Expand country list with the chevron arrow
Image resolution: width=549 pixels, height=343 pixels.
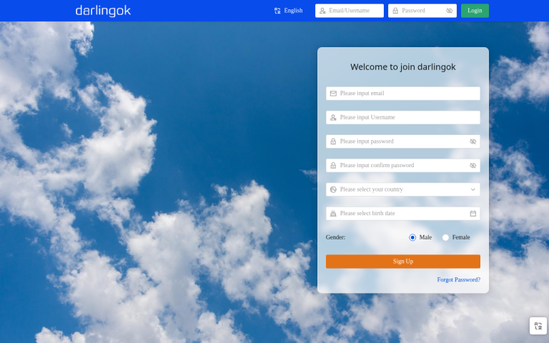point(473,189)
